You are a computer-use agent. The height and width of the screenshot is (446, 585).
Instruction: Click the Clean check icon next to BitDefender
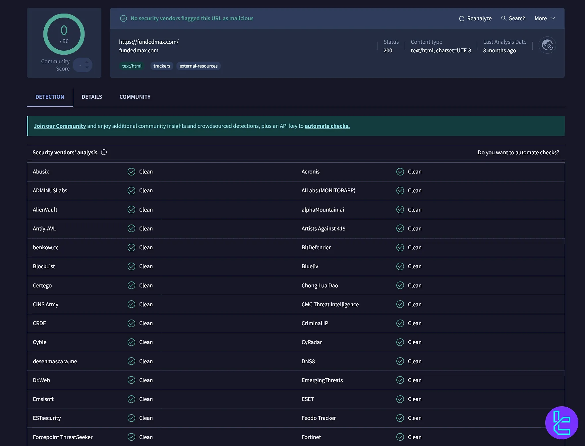400,247
